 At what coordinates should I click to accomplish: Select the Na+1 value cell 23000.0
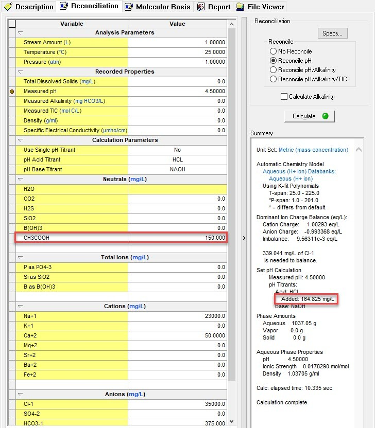pos(177,316)
